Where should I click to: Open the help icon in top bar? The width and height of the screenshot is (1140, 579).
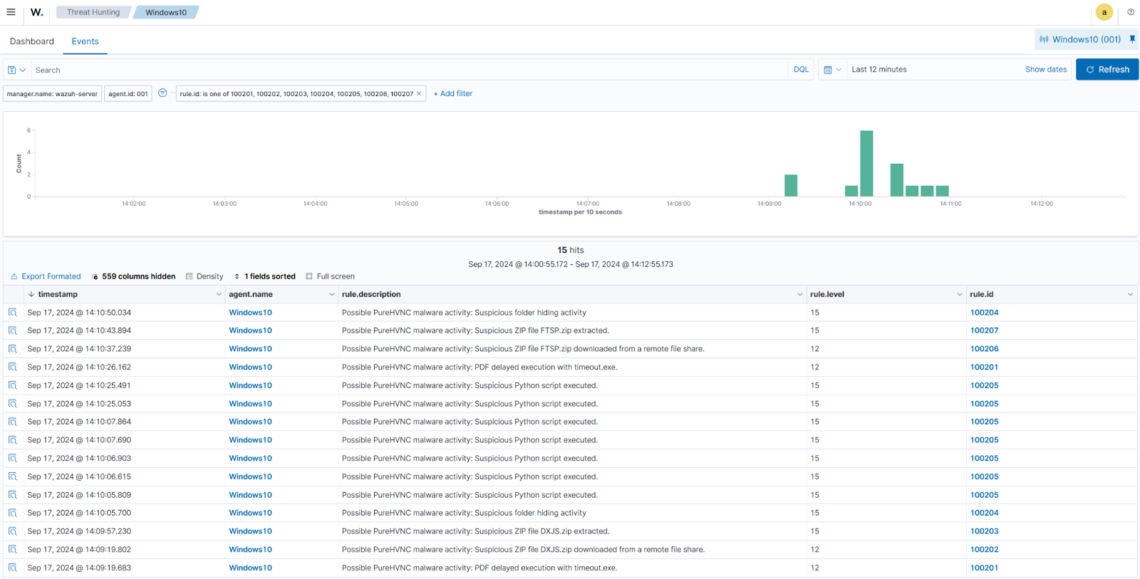[1131, 12]
